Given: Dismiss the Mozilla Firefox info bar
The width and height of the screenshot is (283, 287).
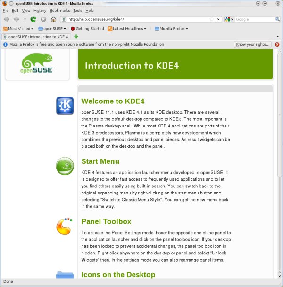Looking at the screenshot, I should click(277, 44).
